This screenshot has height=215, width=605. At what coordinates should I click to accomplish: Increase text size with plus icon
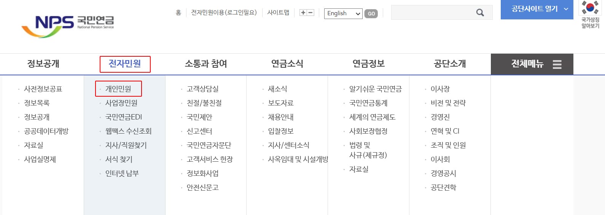click(x=303, y=13)
